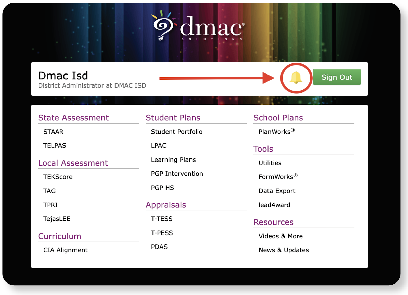Screen dimensions: 408x295
Task: Open the STAAR state assessment link
Action: [x=53, y=132]
